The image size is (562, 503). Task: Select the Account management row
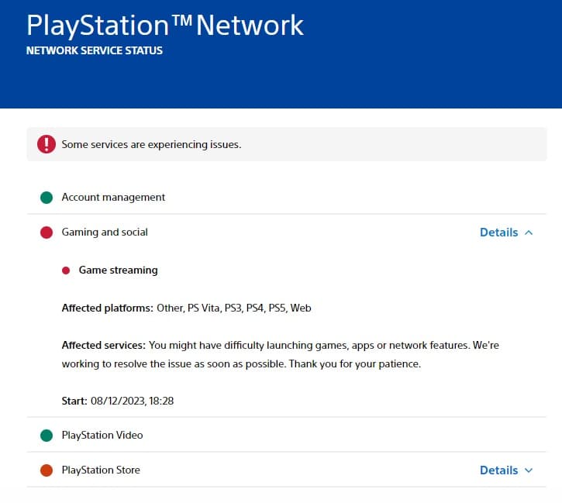[x=287, y=197]
